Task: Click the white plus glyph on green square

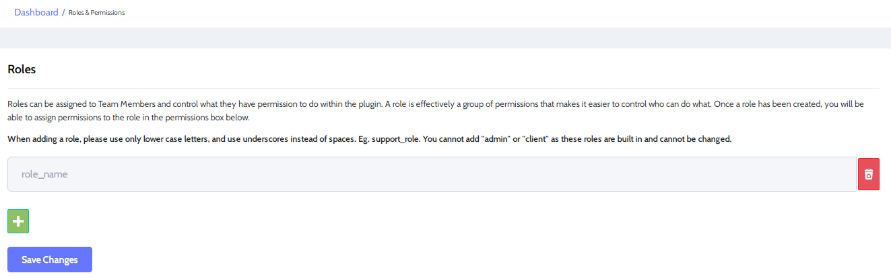Action: tap(18, 221)
